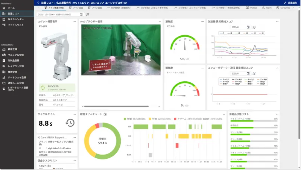Open the 稼働タイムチャート calendar icon
Screen dimensions: 301x170
coord(105,114)
